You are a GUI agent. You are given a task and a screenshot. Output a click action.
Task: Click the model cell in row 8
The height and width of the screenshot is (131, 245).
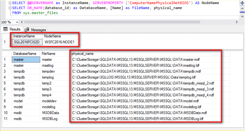[x=26, y=101]
